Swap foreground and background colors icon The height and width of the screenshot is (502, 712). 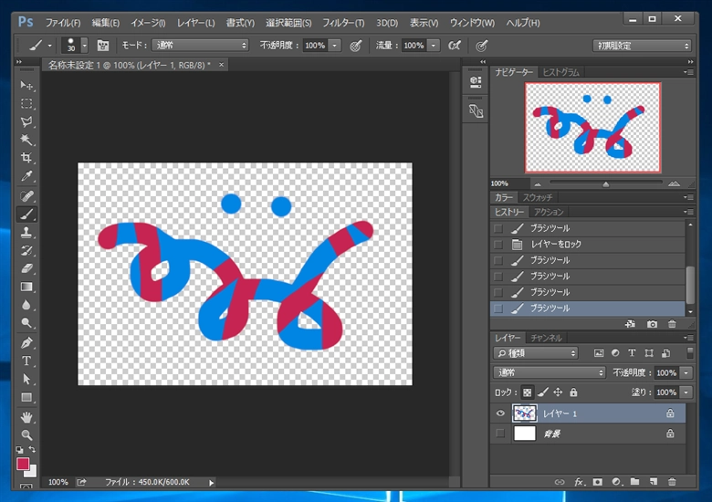[x=32, y=449]
